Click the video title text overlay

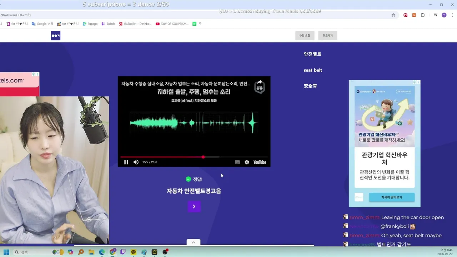pos(186,84)
